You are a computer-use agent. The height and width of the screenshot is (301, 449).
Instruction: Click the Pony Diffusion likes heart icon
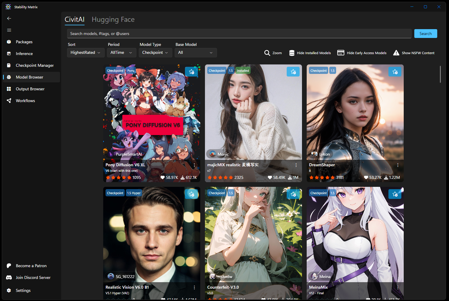pos(163,177)
